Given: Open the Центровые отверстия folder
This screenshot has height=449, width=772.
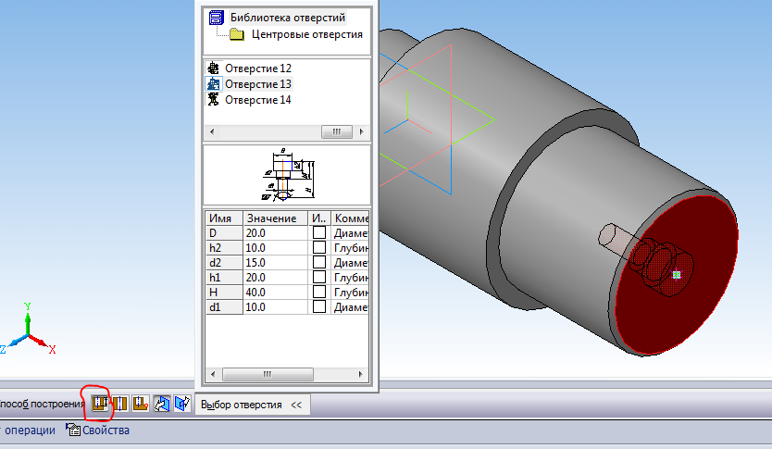Looking at the screenshot, I should click(236, 35).
